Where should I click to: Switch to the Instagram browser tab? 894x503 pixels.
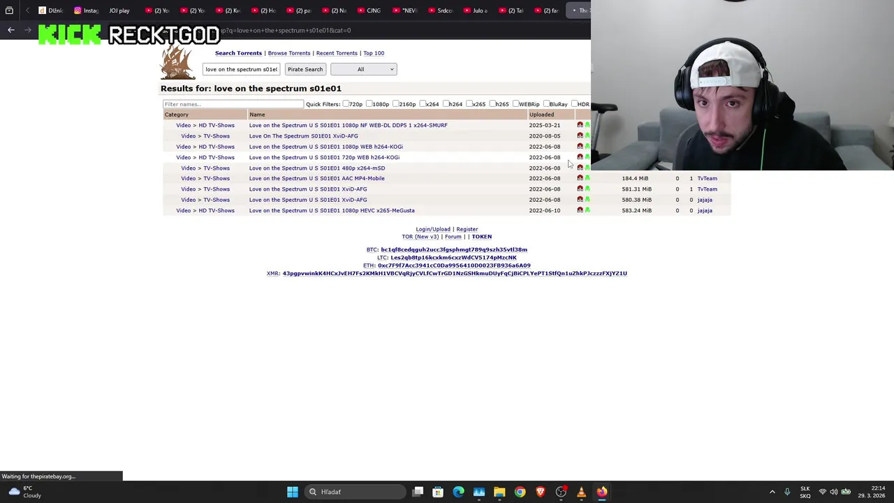coord(87,10)
